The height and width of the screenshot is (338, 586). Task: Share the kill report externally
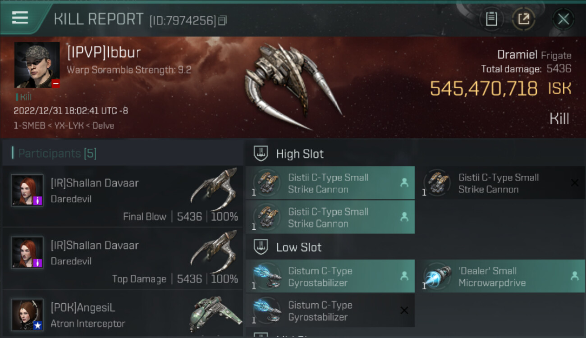523,19
